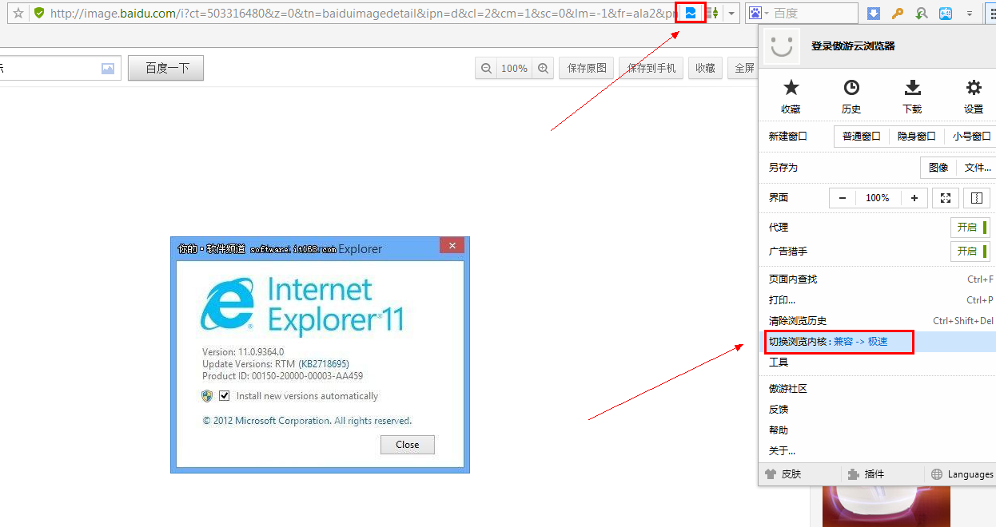996x527 pixels.
Task: Select 打印... menu item
Action: (877, 300)
